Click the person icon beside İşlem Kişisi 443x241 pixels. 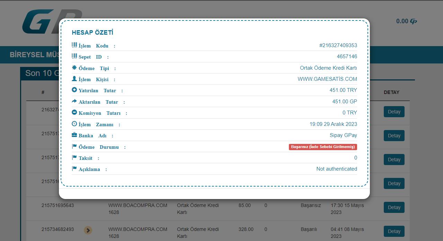[x=74, y=79]
